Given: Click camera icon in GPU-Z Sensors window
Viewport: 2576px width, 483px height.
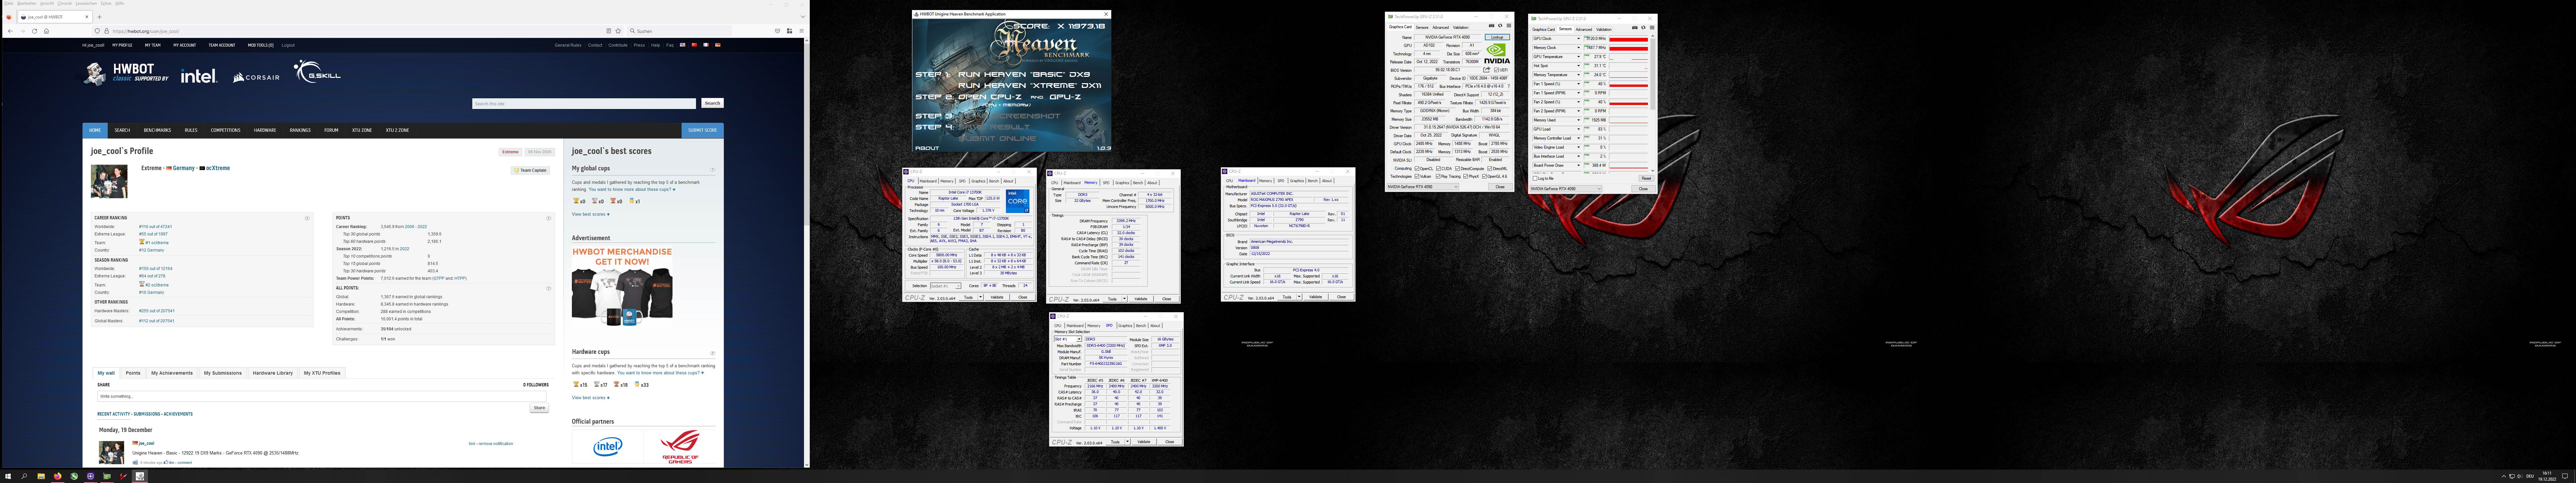Looking at the screenshot, I should tap(1635, 28).
